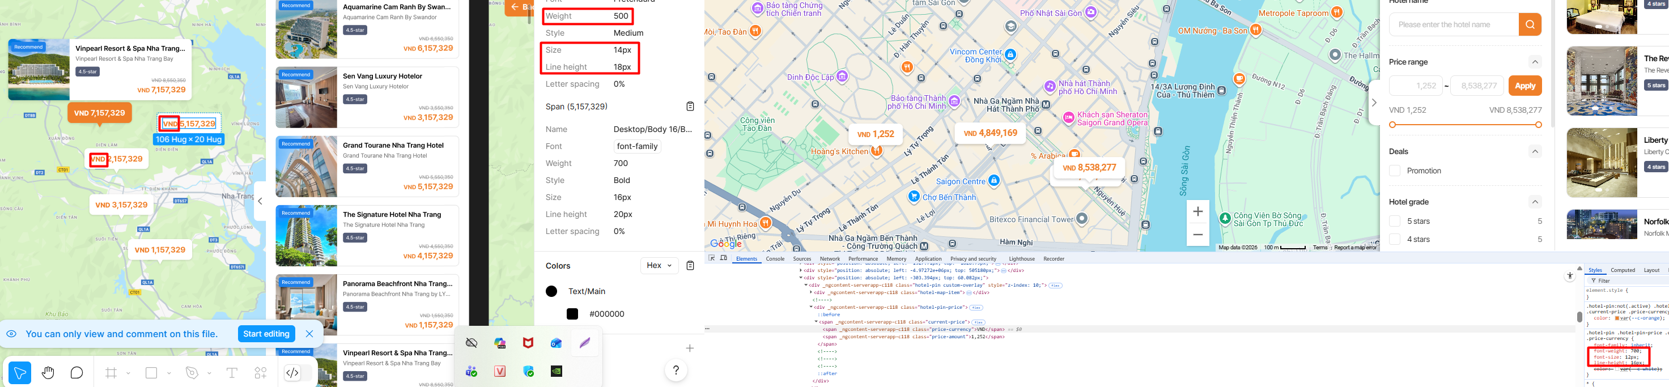Open the Hex color format dropdown
This screenshot has height=387, width=1669.
pyautogui.click(x=659, y=266)
